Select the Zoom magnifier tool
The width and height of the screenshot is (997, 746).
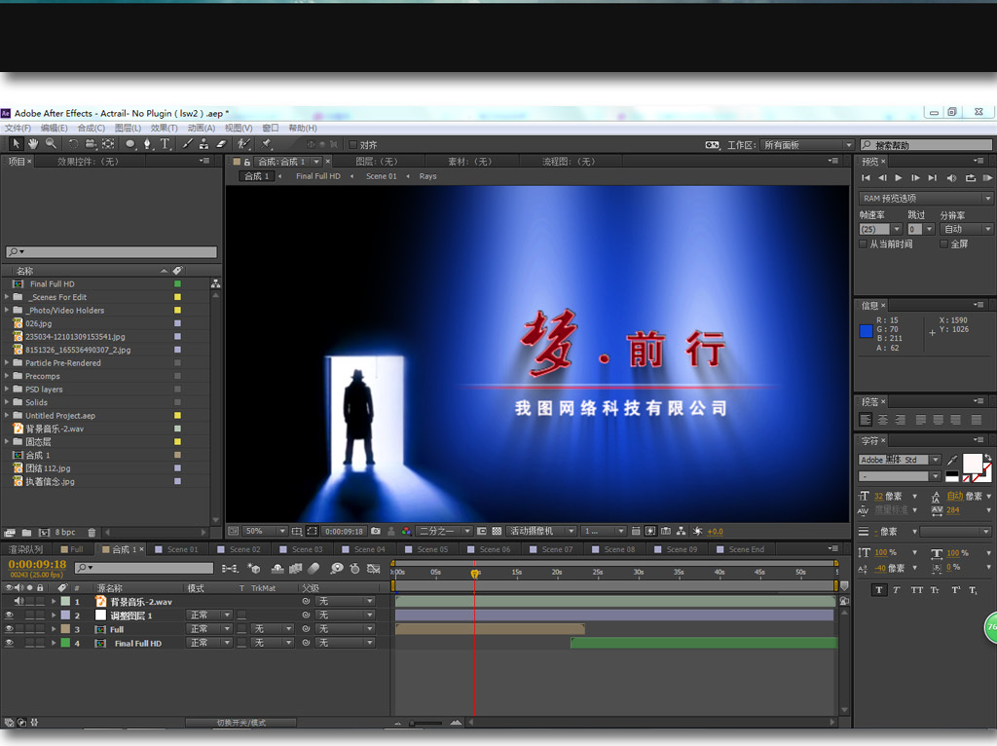(x=49, y=144)
